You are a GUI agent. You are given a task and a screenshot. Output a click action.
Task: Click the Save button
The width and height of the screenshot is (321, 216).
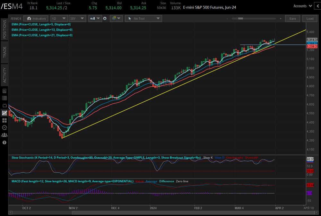(x=292, y=19)
